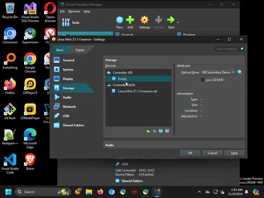This screenshot has width=264, height=198.
Task: Click the Windows Start button
Action: [8, 192]
